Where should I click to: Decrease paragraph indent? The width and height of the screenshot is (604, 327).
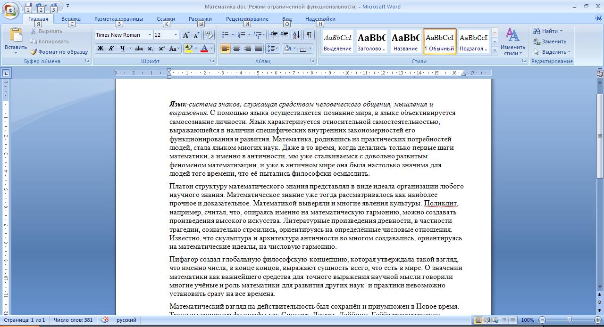coord(274,35)
